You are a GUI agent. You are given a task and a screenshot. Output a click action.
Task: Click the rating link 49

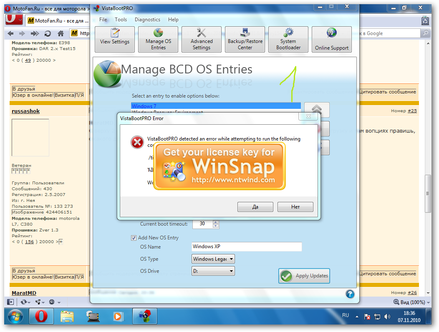point(28,60)
